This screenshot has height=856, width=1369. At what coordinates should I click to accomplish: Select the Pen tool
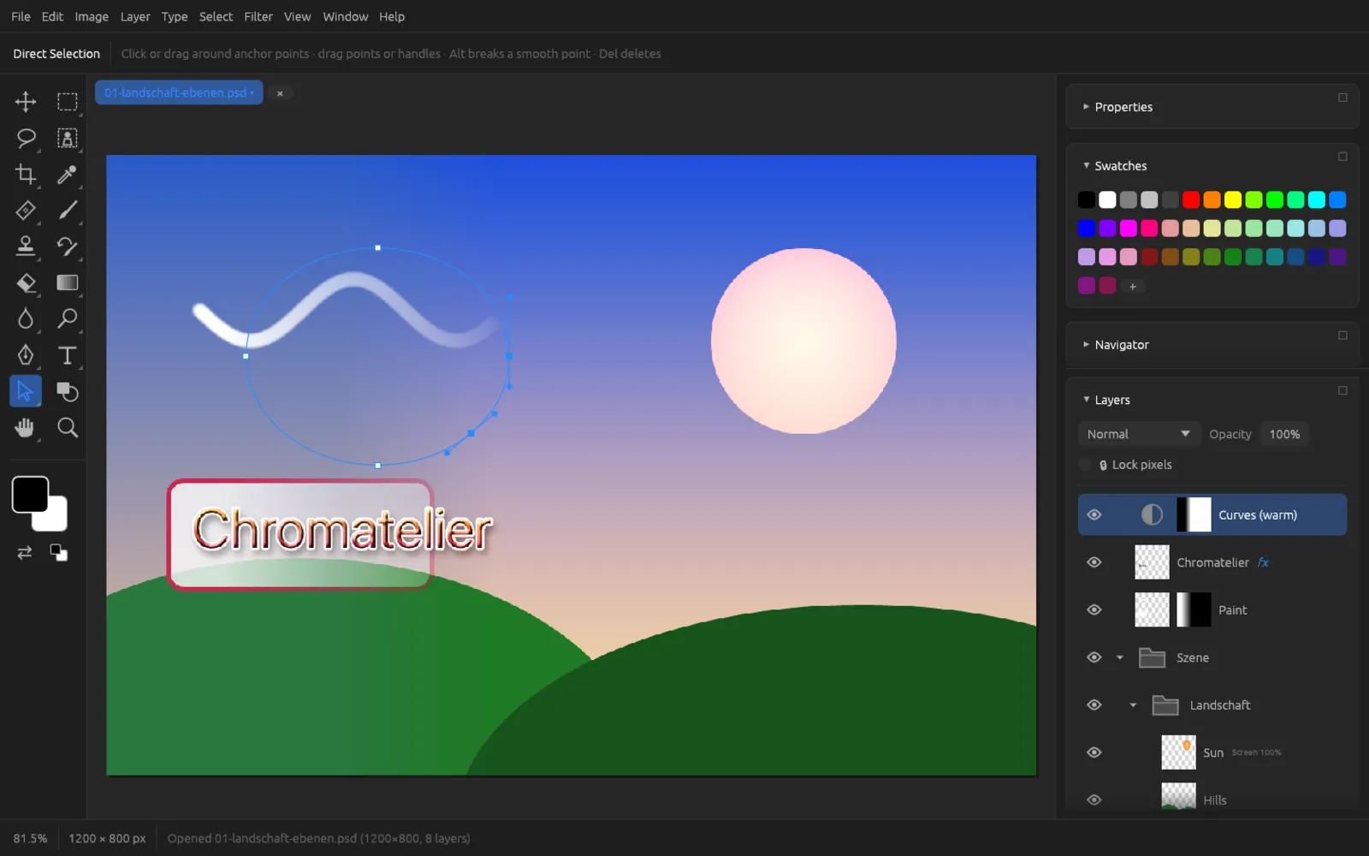[25, 355]
